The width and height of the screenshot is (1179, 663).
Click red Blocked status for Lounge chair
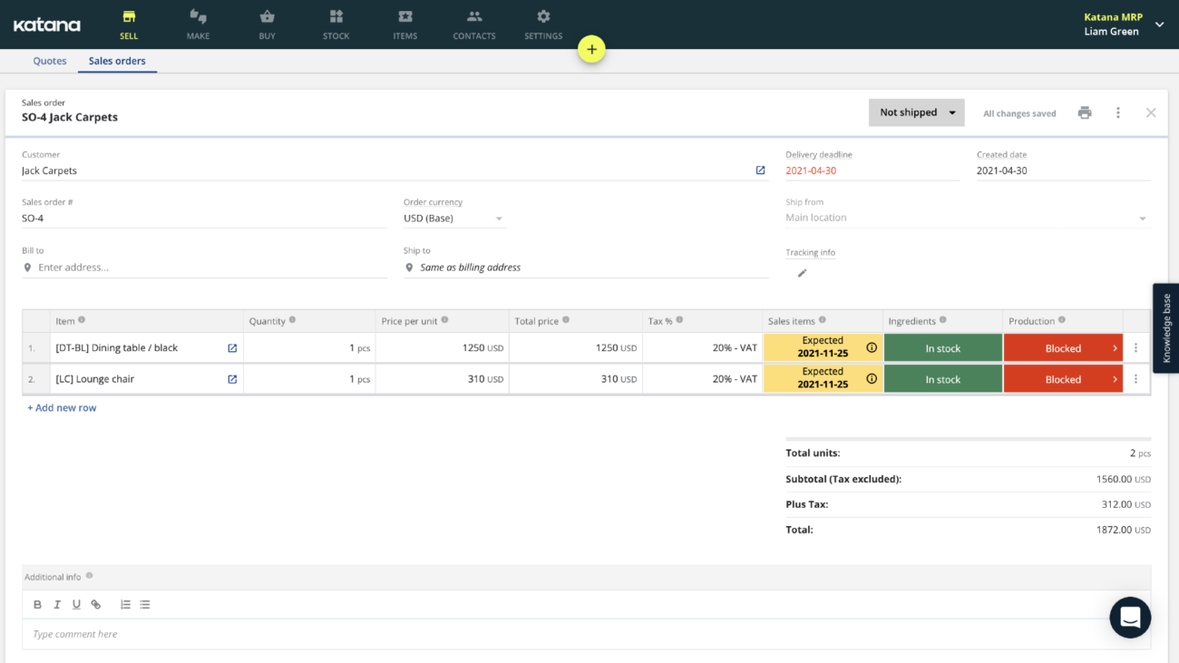coord(1063,379)
